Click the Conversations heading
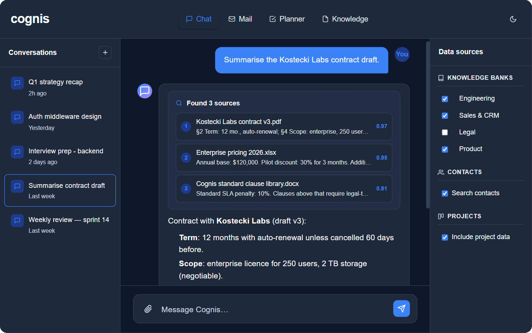The width and height of the screenshot is (532, 333). pos(33,53)
